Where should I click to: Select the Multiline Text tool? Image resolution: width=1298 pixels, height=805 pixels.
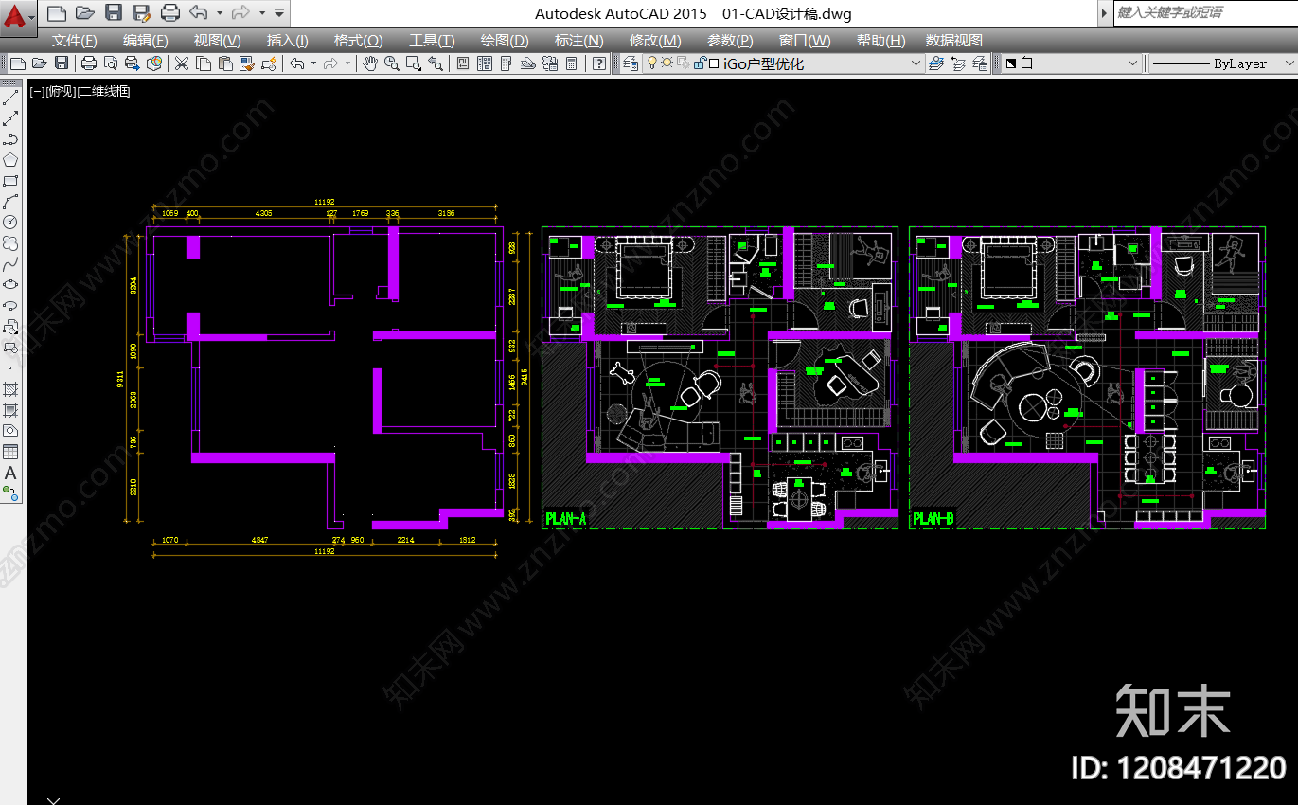point(11,473)
